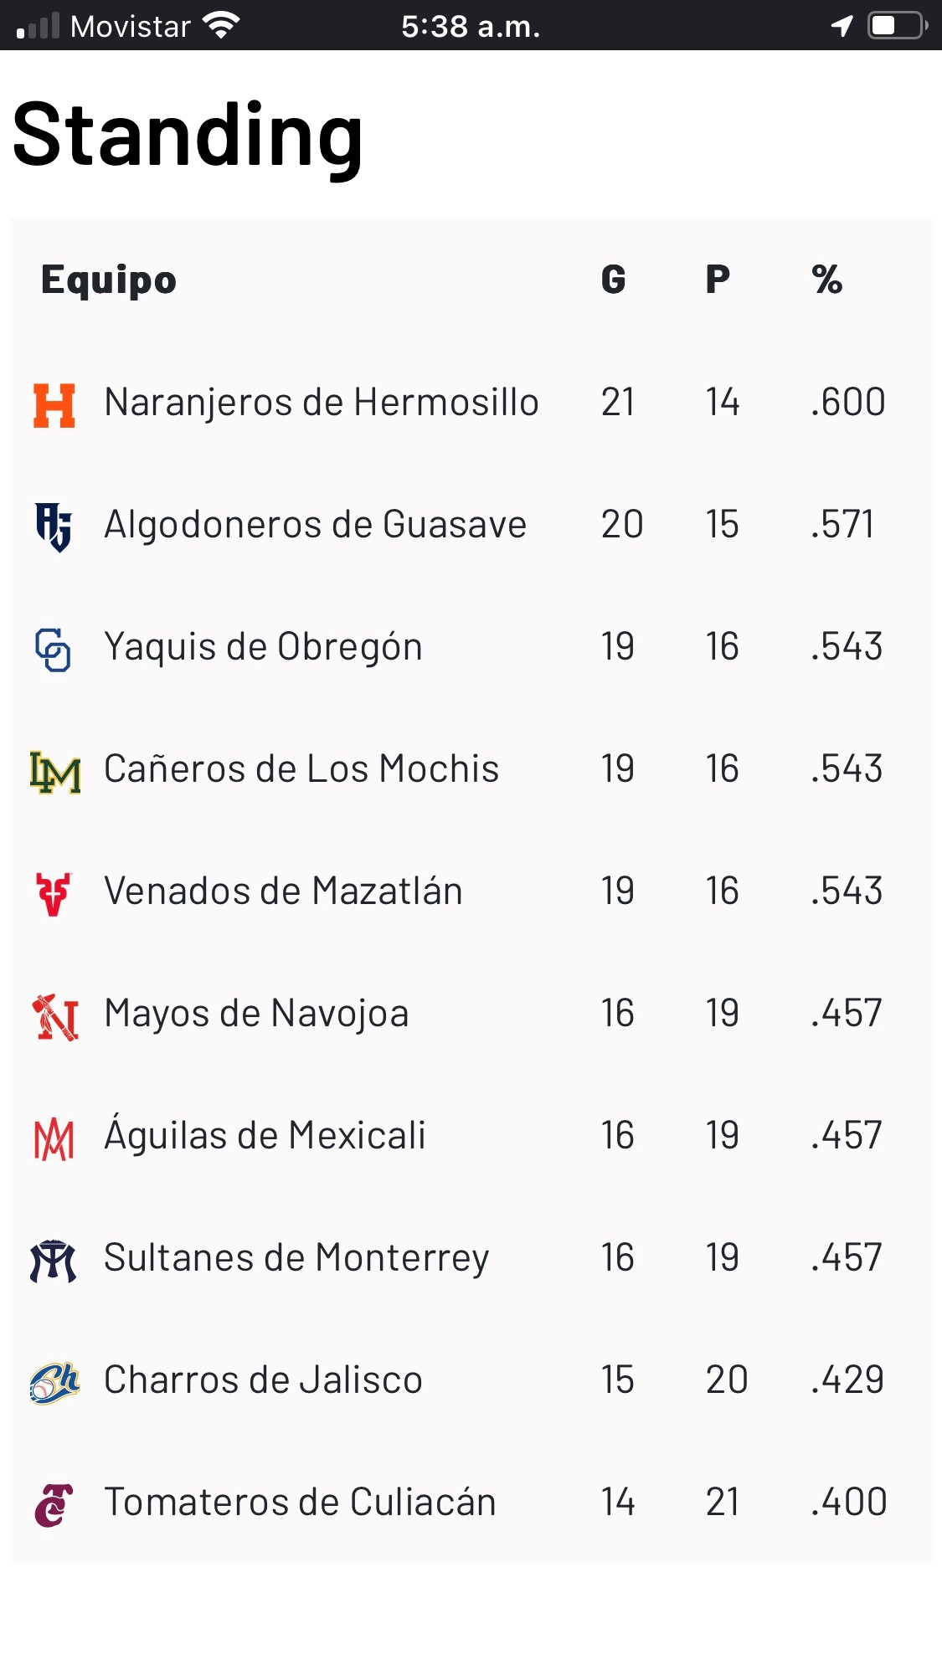Viewport: 942px width, 1675px height.
Task: Tap the Yaquis de Obregón logo
Action: 54,650
